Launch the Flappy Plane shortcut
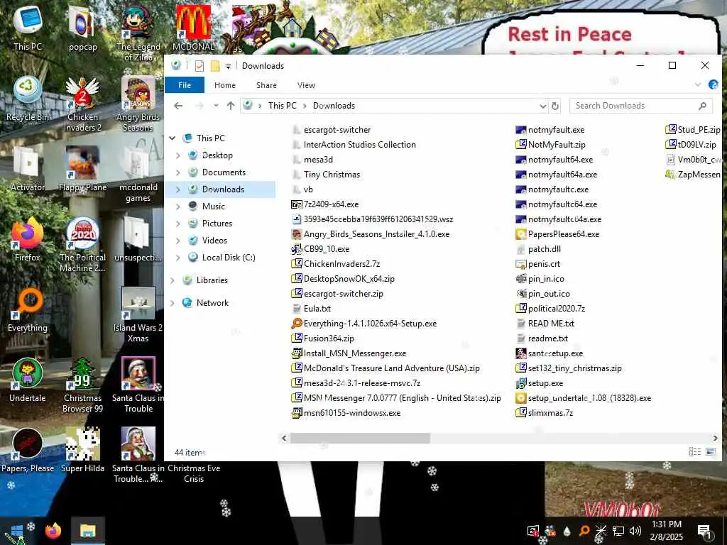This screenshot has width=727, height=545. [82, 169]
